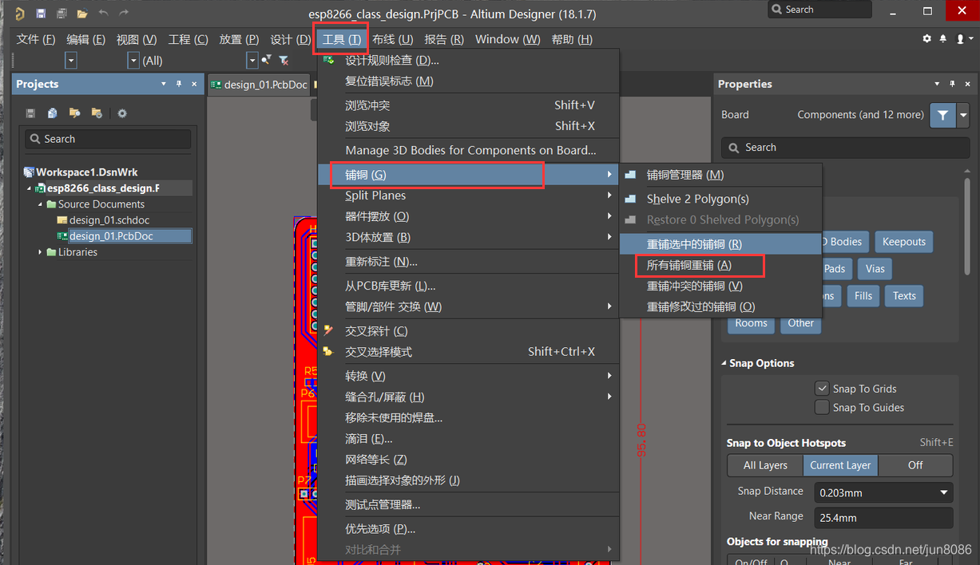Click the Pads filter button
980x565 pixels.
point(835,269)
